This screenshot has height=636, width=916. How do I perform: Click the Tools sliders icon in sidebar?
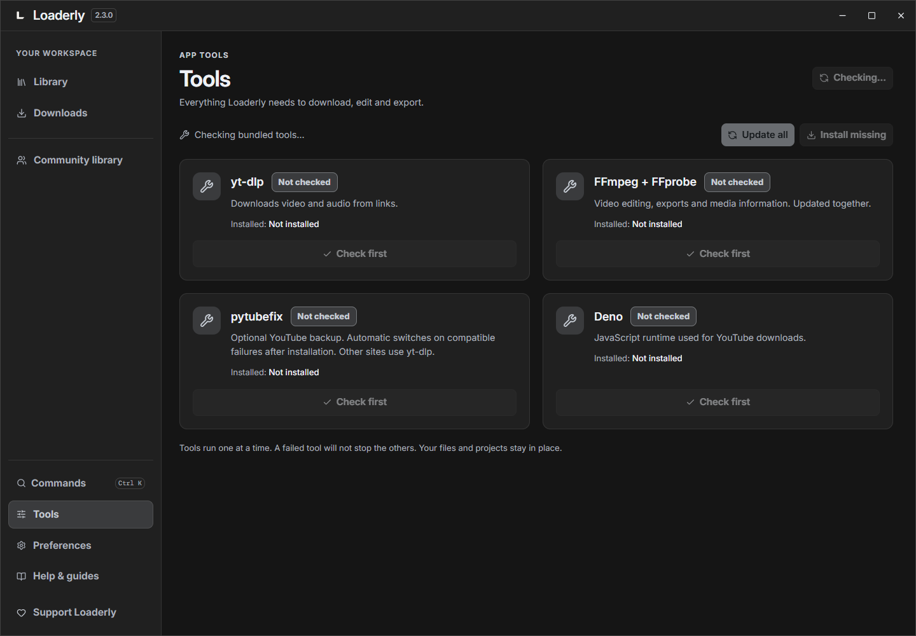[x=22, y=515]
